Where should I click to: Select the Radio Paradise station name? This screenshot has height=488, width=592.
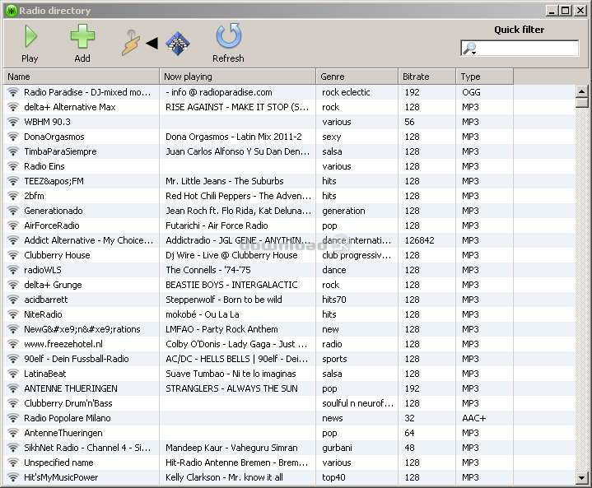pos(87,92)
